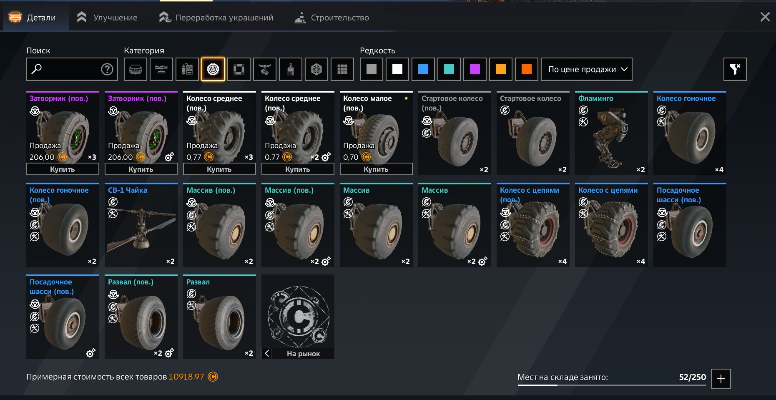Close the storage window with X
776x400 pixels.
pos(765,17)
